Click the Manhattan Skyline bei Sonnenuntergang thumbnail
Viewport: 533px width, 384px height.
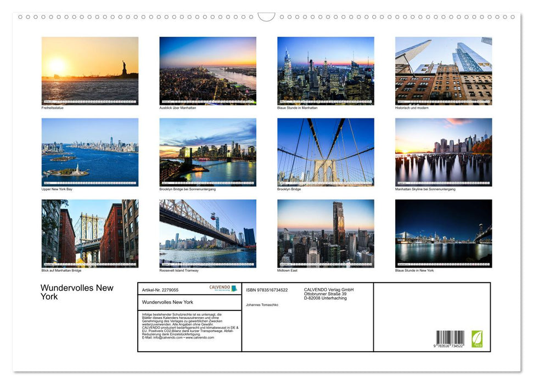(x=444, y=152)
